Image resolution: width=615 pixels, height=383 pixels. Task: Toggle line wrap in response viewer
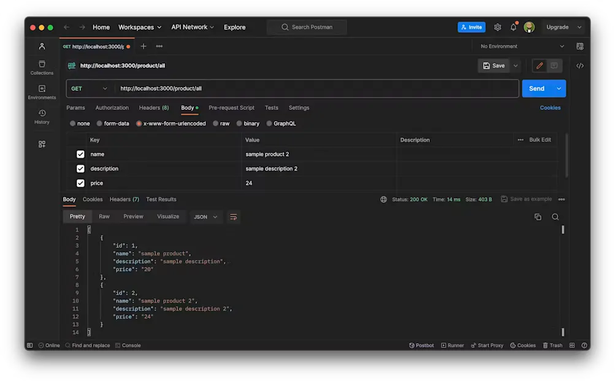click(x=234, y=217)
